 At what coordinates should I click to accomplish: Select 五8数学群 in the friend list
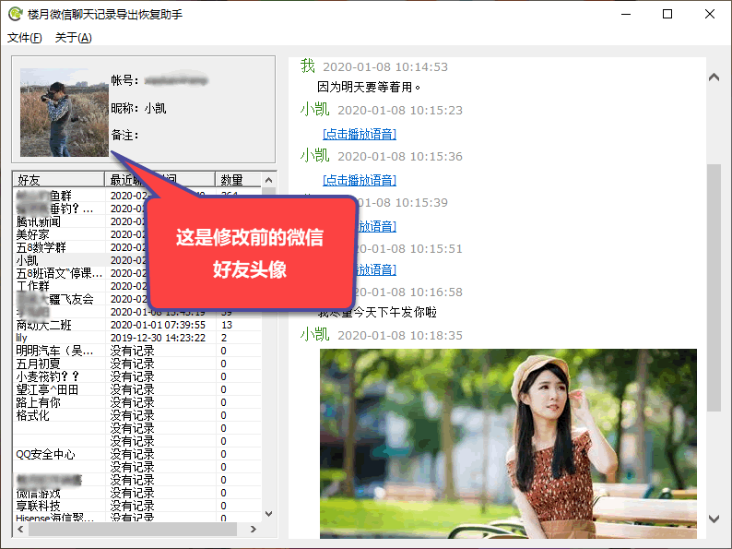click(x=41, y=247)
